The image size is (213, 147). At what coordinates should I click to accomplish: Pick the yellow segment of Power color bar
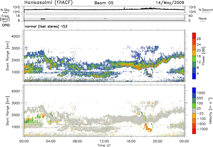(x=194, y=53)
